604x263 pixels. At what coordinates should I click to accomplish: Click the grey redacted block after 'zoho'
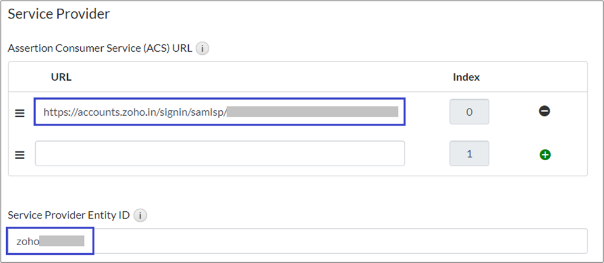(x=62, y=241)
